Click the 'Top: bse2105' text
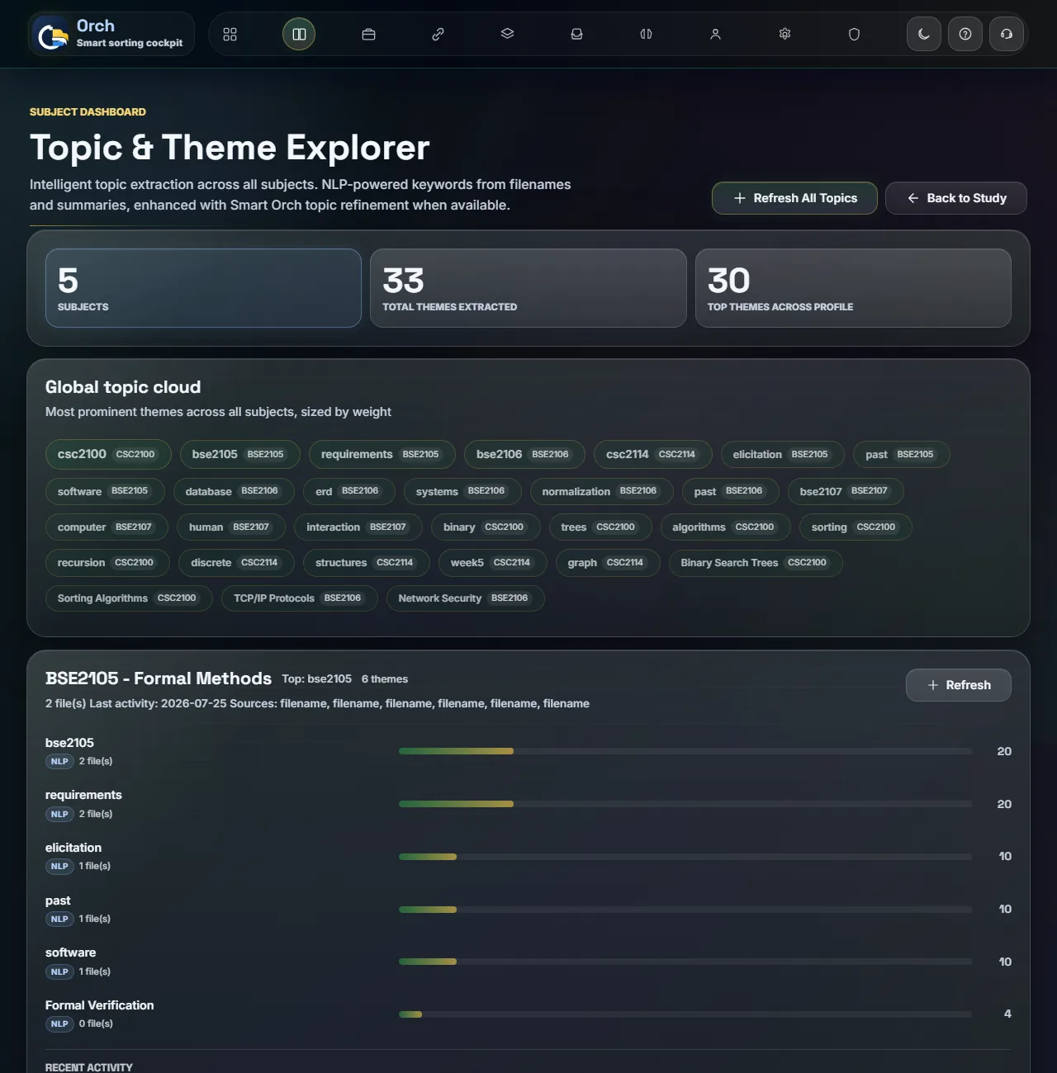This screenshot has height=1073, width=1057. (x=317, y=678)
